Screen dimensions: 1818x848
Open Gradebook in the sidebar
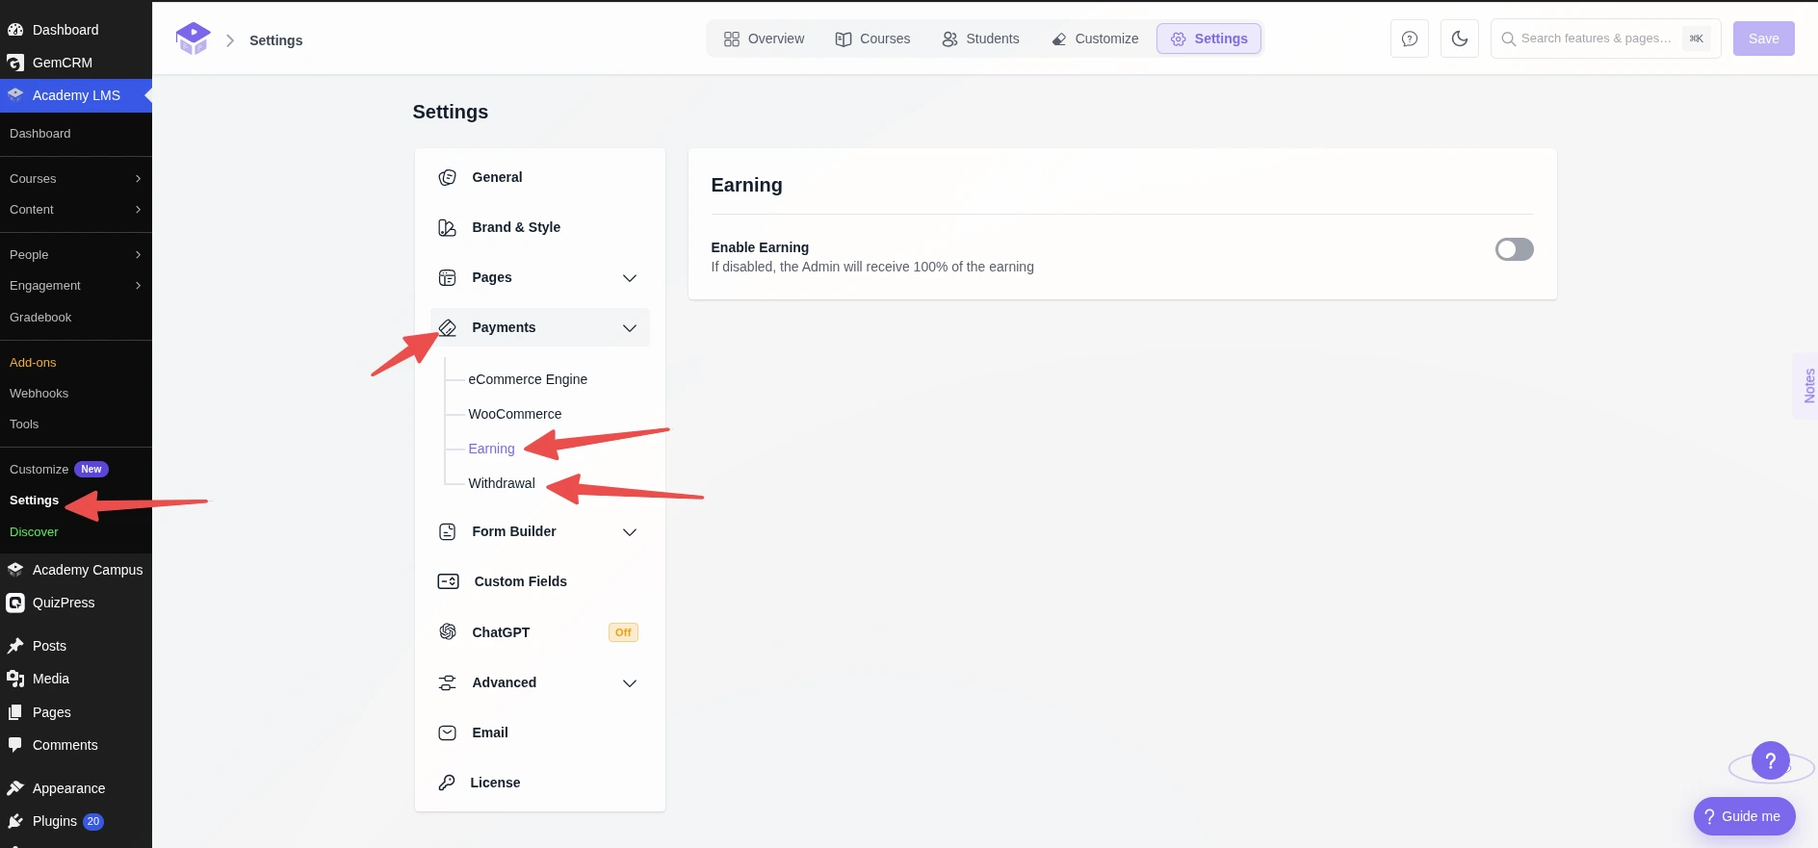click(x=40, y=318)
